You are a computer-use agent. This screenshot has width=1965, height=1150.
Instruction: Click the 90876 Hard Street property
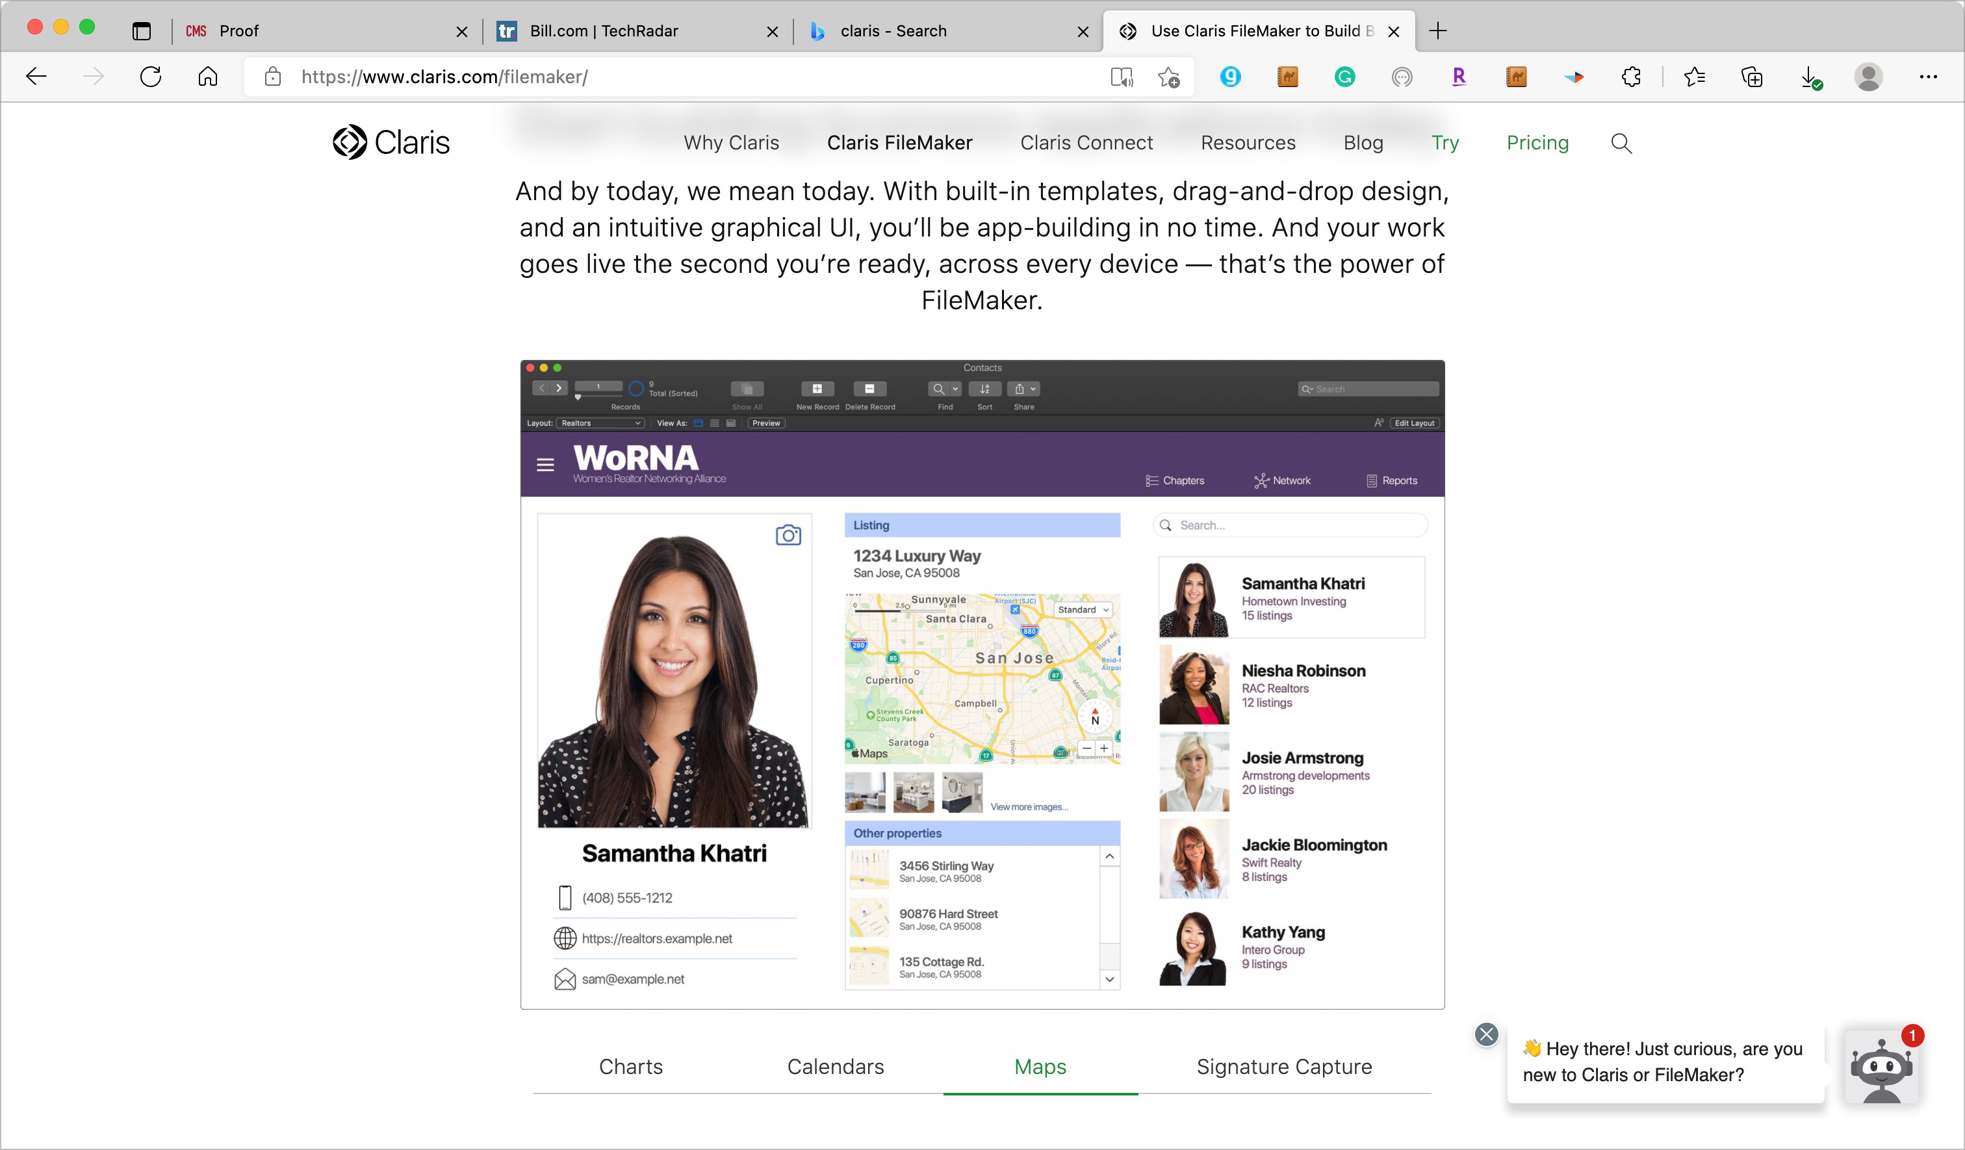point(973,919)
